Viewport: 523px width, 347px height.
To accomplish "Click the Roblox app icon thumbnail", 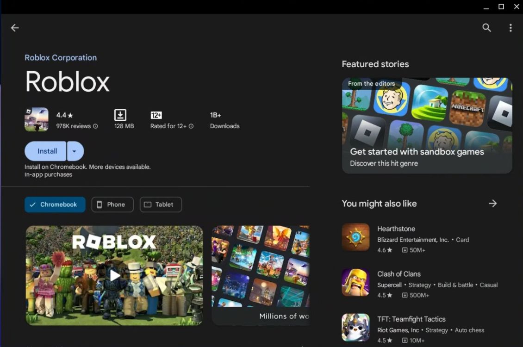I will click(36, 119).
